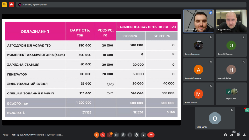Select Алексей participant tile with orange A

(x=198, y=70)
